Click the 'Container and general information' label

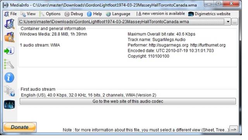(53, 29)
